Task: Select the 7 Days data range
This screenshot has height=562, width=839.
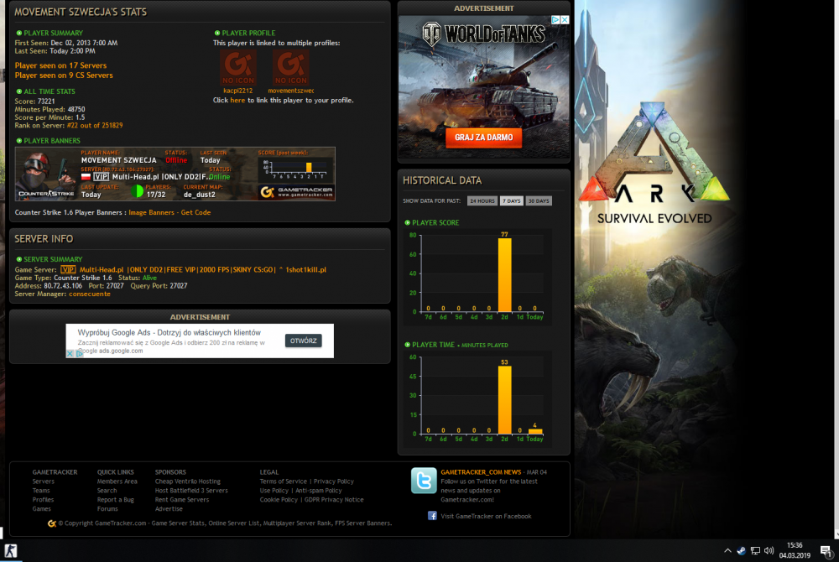Action: (x=511, y=201)
